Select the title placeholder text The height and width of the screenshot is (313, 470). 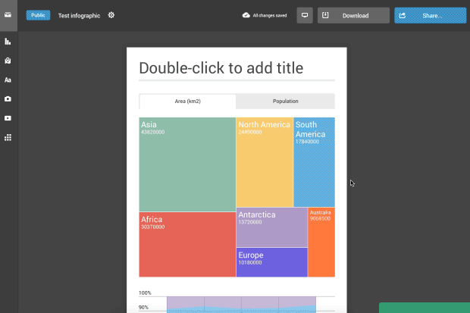(x=221, y=68)
